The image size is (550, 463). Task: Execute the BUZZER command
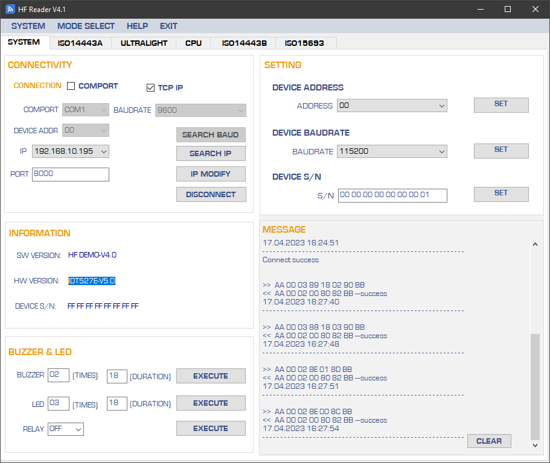click(211, 376)
